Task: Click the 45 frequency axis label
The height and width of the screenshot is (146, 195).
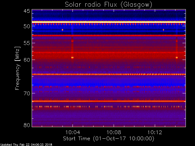Action: pos(27,11)
